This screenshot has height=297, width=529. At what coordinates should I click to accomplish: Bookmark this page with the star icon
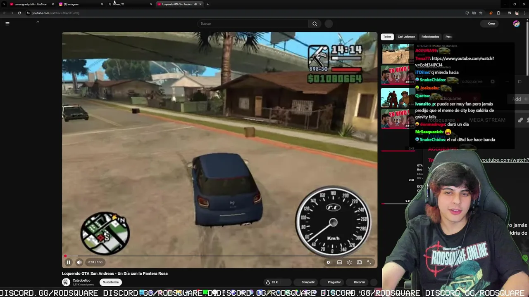click(480, 13)
